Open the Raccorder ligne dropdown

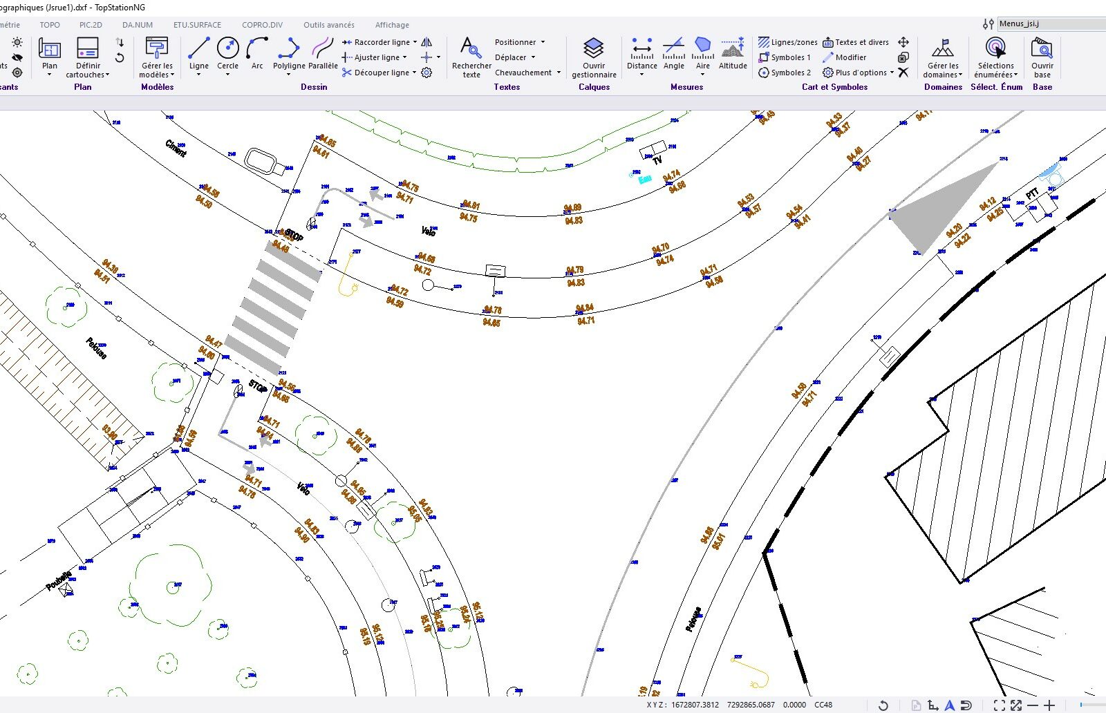[x=415, y=42]
